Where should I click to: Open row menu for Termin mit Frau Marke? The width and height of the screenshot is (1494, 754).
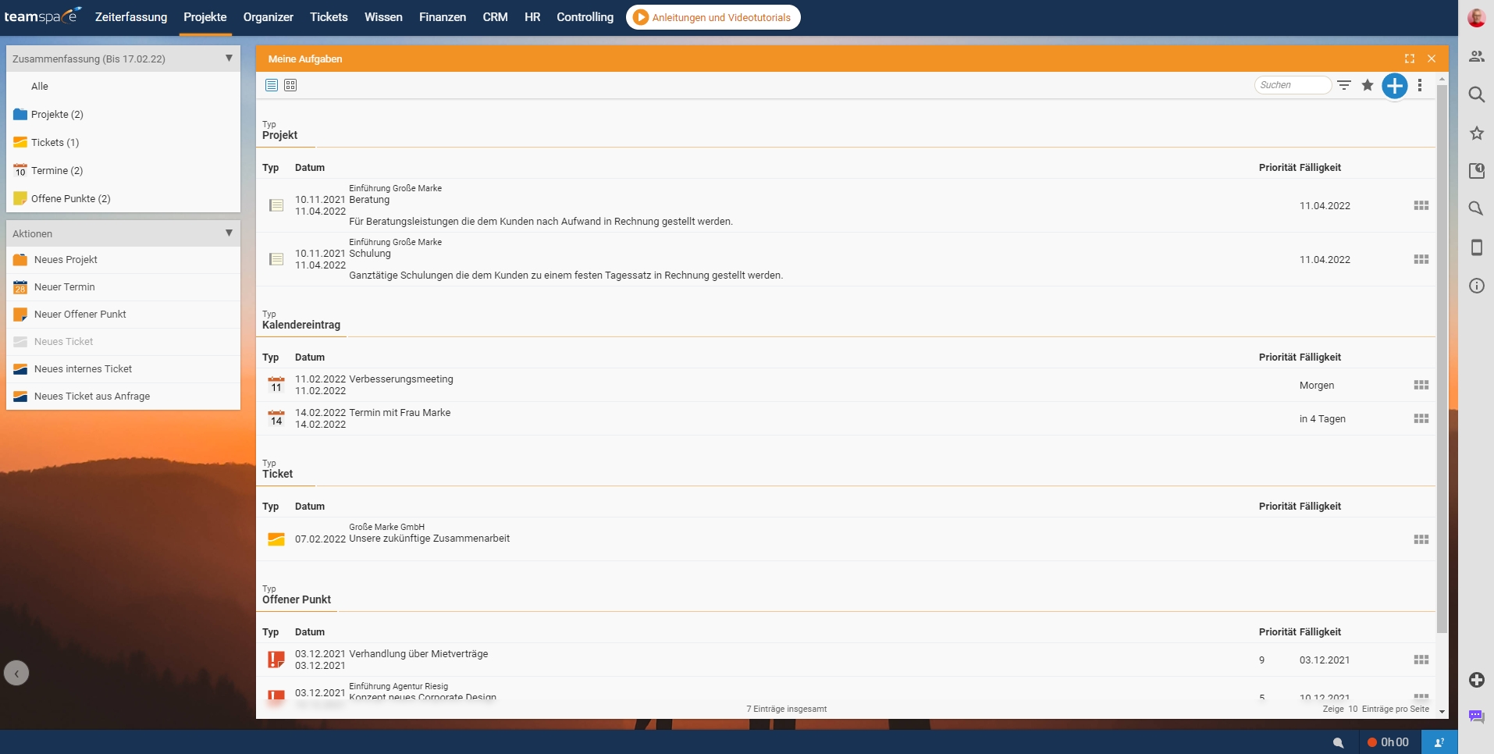click(1421, 418)
